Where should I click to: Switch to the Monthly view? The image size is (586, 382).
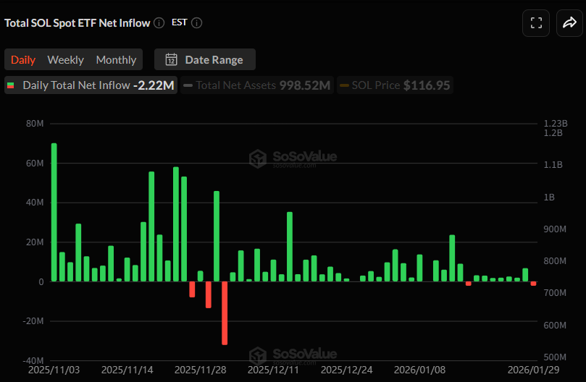tap(116, 60)
